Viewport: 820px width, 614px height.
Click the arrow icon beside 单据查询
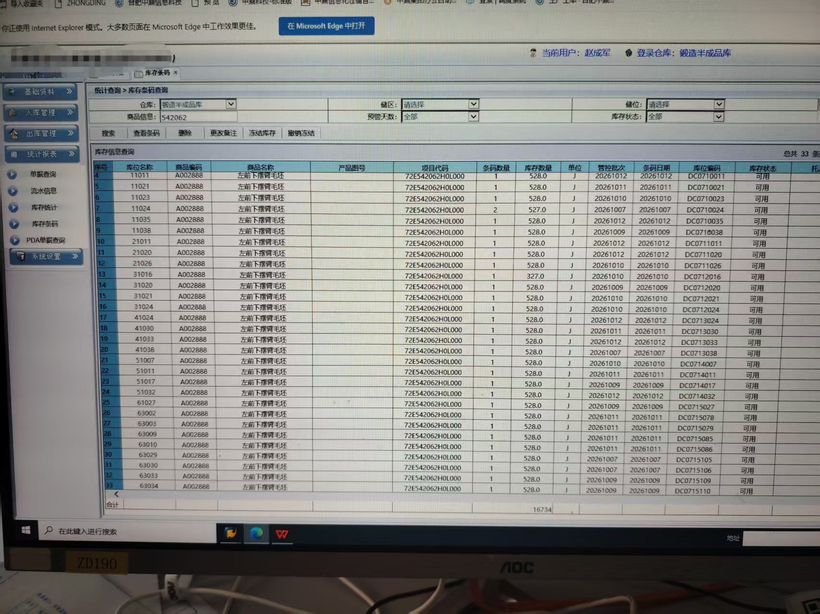(12, 174)
